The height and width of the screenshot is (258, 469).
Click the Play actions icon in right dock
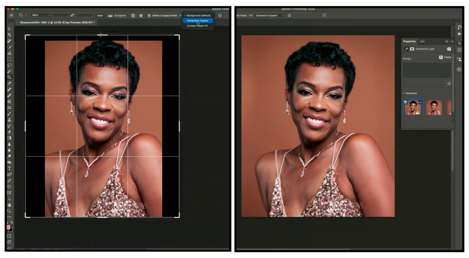click(x=459, y=34)
